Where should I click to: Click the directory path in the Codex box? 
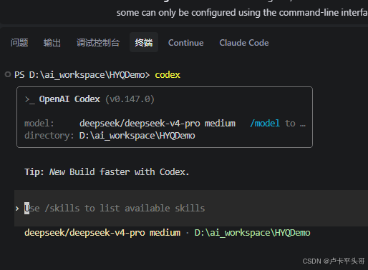click(137, 136)
